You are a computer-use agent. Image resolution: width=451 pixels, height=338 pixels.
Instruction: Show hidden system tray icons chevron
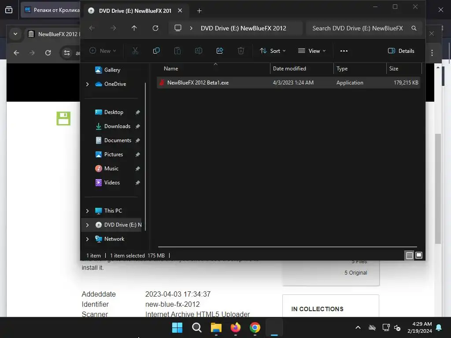coord(358,327)
